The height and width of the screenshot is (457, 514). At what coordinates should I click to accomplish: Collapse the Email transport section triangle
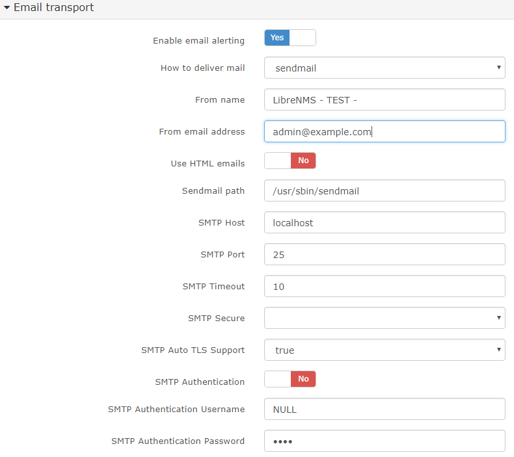7,8
